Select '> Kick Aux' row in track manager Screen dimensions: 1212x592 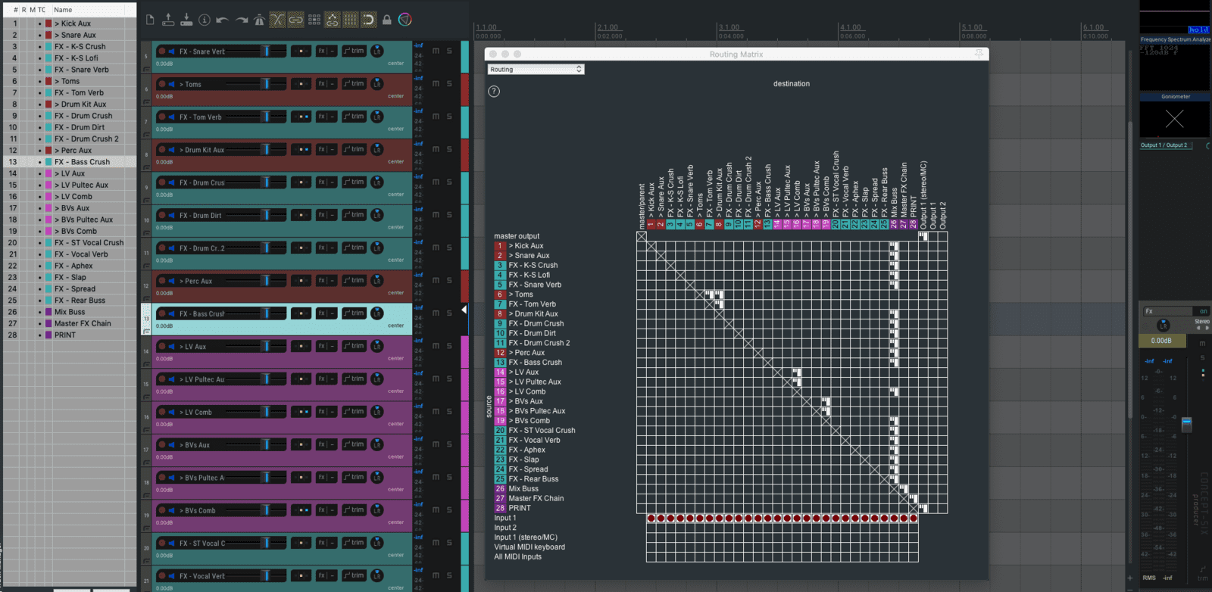tap(70, 23)
